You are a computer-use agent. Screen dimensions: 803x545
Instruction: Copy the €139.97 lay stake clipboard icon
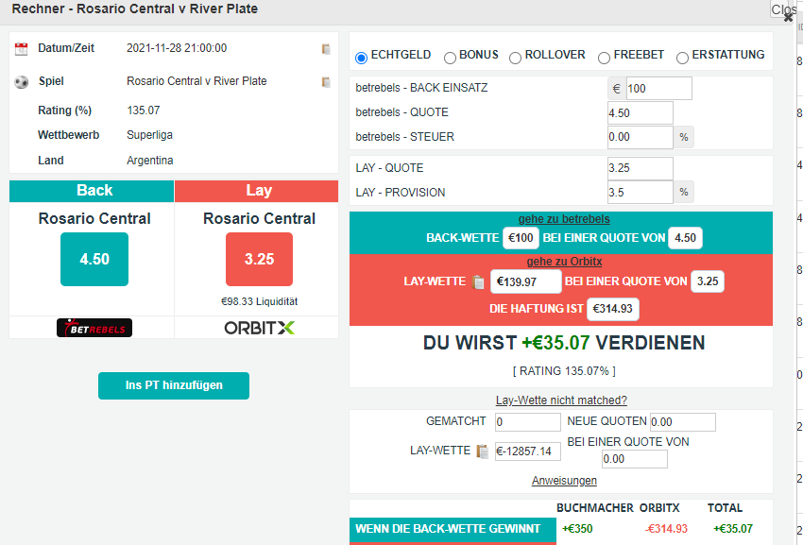(478, 281)
